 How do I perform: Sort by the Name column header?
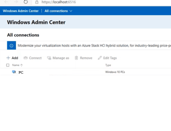[17, 65]
